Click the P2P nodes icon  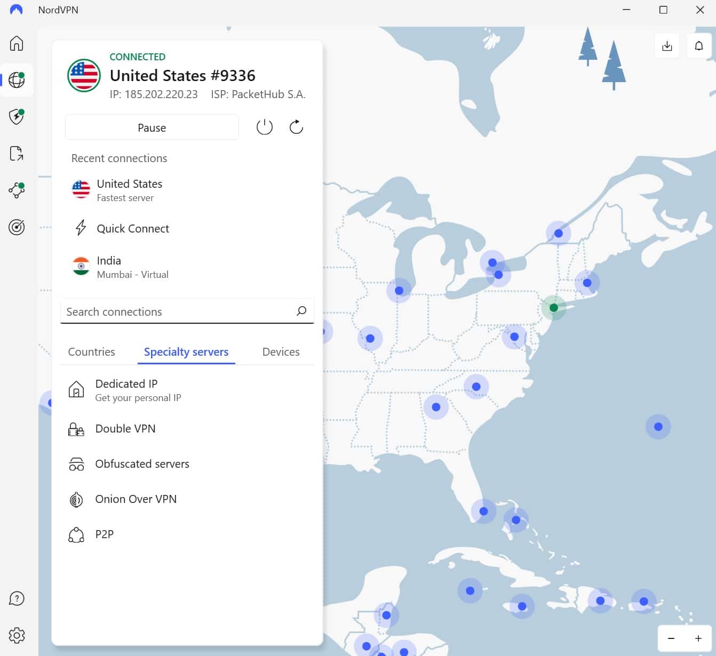click(x=76, y=535)
